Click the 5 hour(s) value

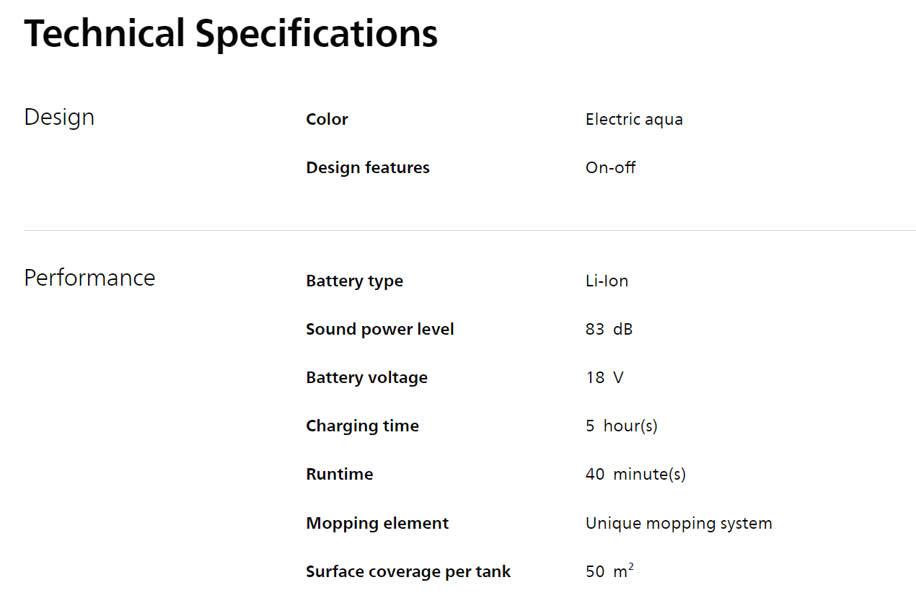tap(622, 426)
